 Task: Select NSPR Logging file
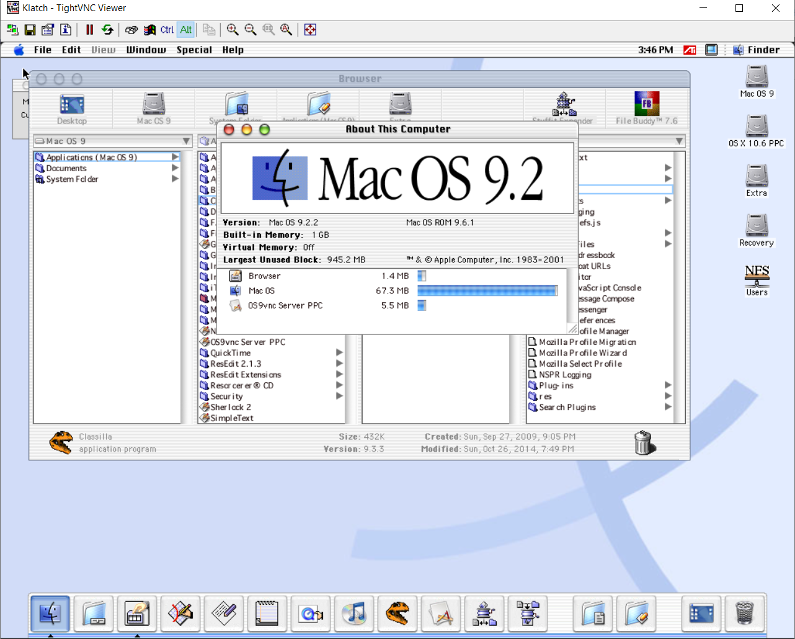coord(560,375)
